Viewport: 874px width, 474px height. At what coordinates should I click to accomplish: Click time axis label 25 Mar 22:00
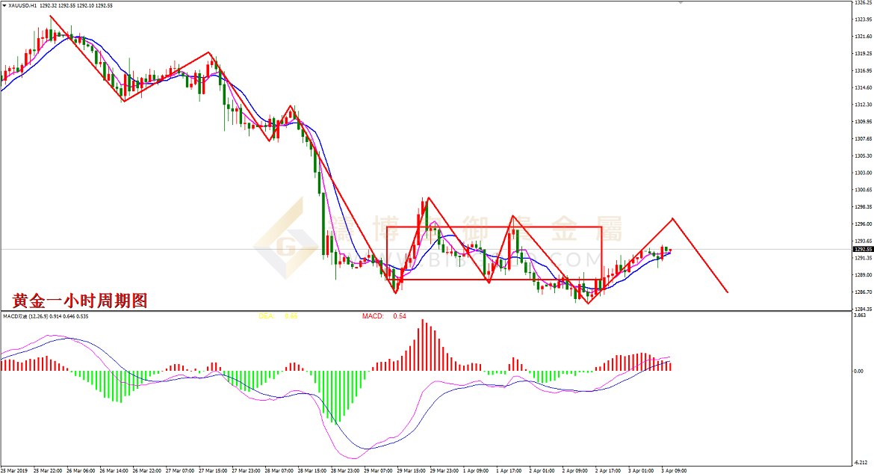(x=48, y=471)
